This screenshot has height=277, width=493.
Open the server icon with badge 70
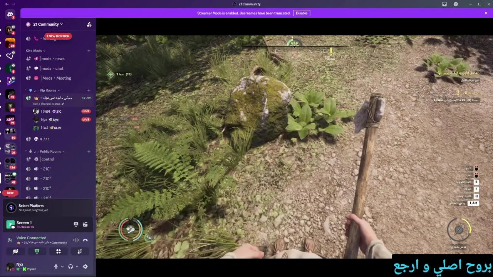coord(10,107)
